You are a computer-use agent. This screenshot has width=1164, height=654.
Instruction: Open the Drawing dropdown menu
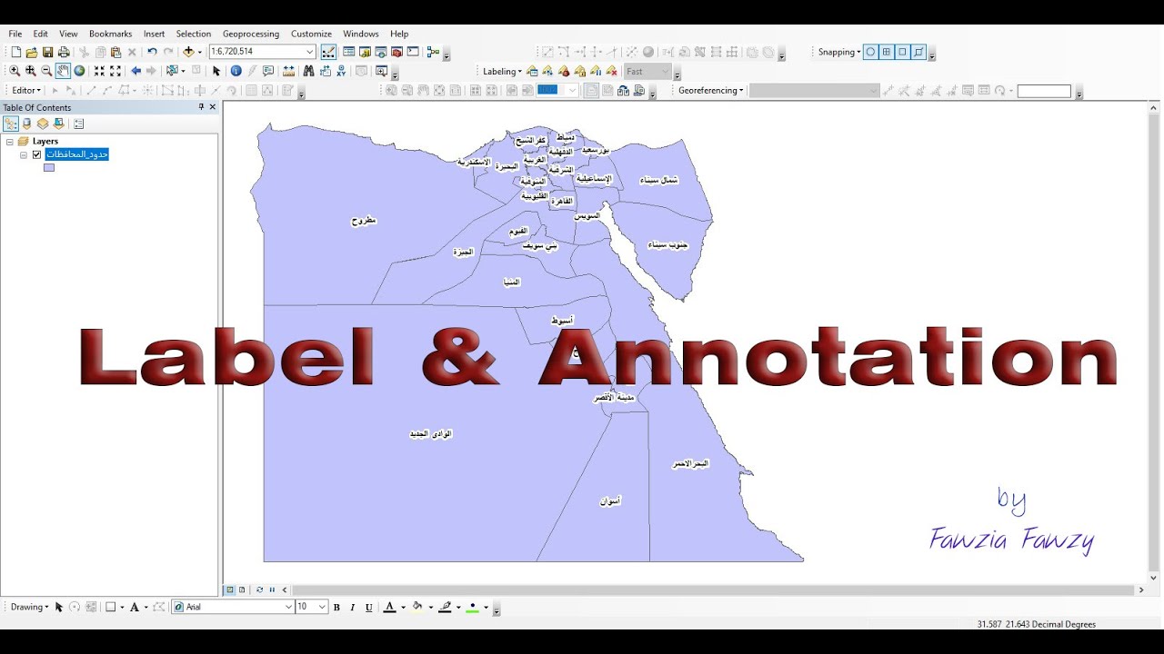[30, 607]
